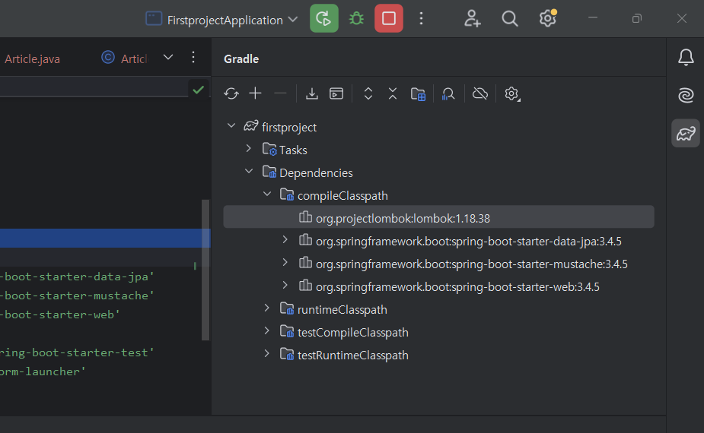Place cursor on '-boot-starter-web' code line
Image resolution: width=704 pixels, height=433 pixels.
59,314
